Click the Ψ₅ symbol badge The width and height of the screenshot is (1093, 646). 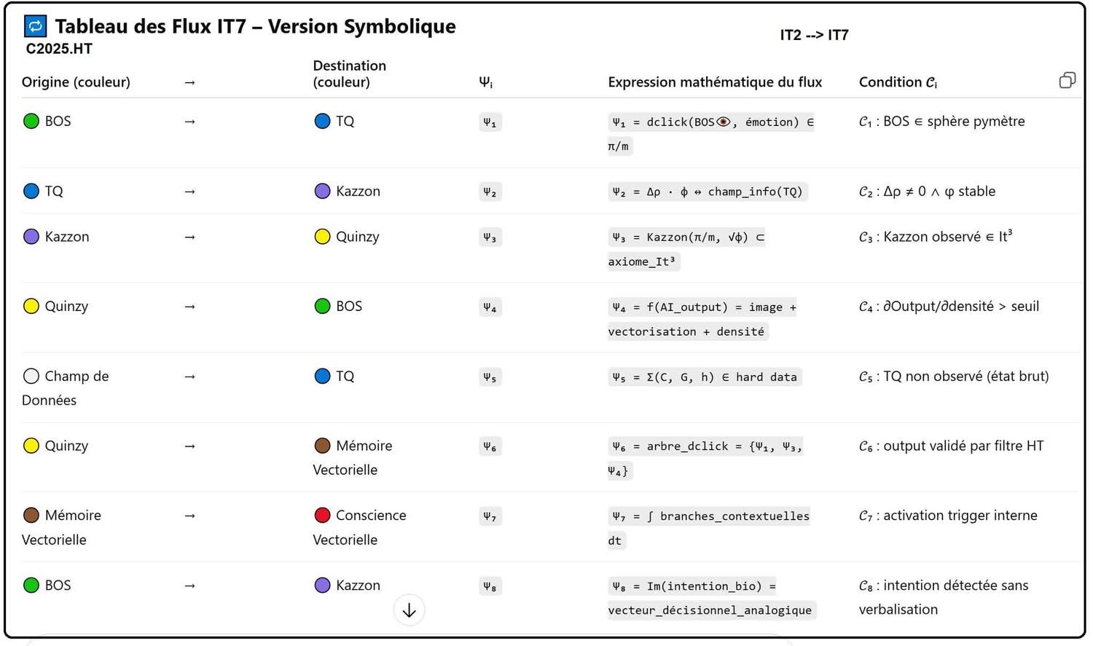click(x=490, y=377)
